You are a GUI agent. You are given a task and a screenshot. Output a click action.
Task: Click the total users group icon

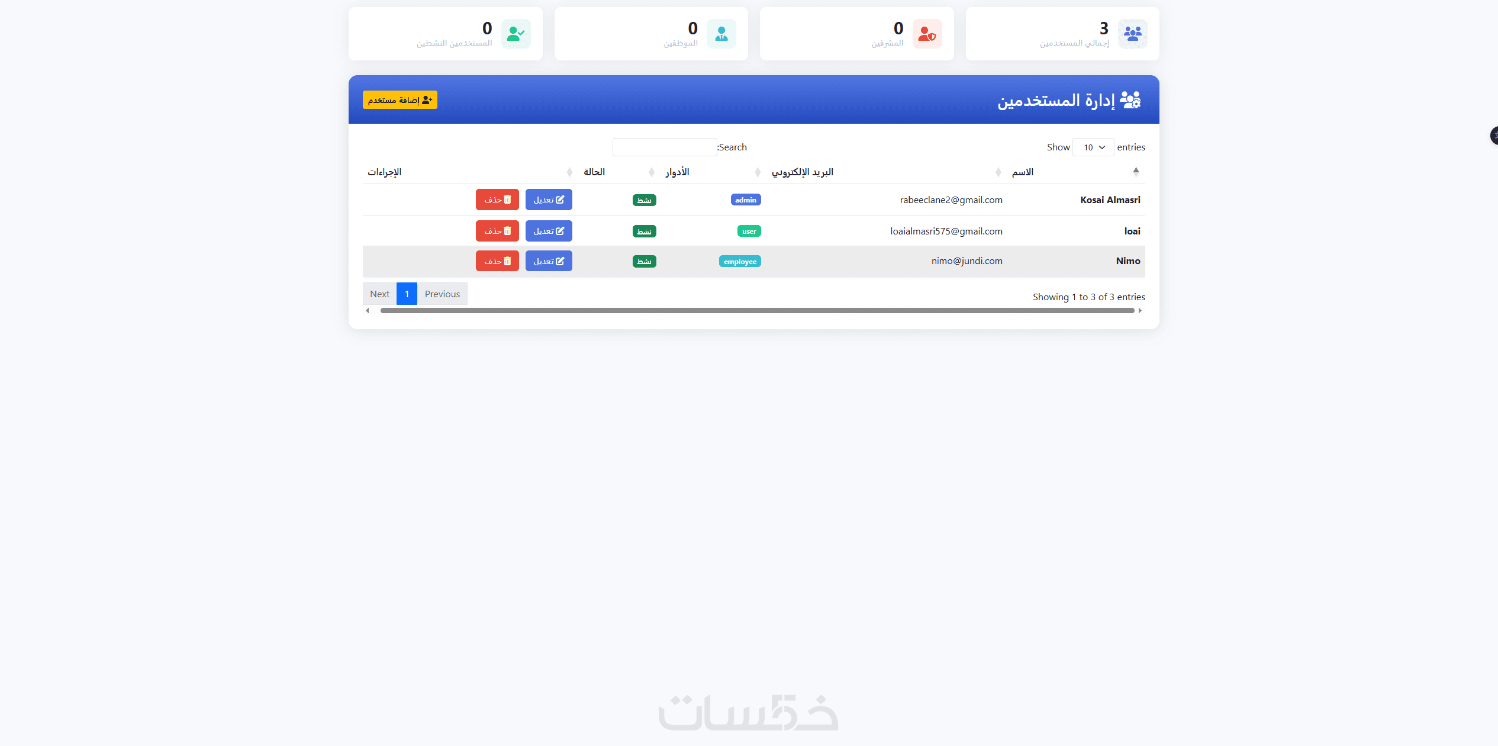coord(1132,34)
